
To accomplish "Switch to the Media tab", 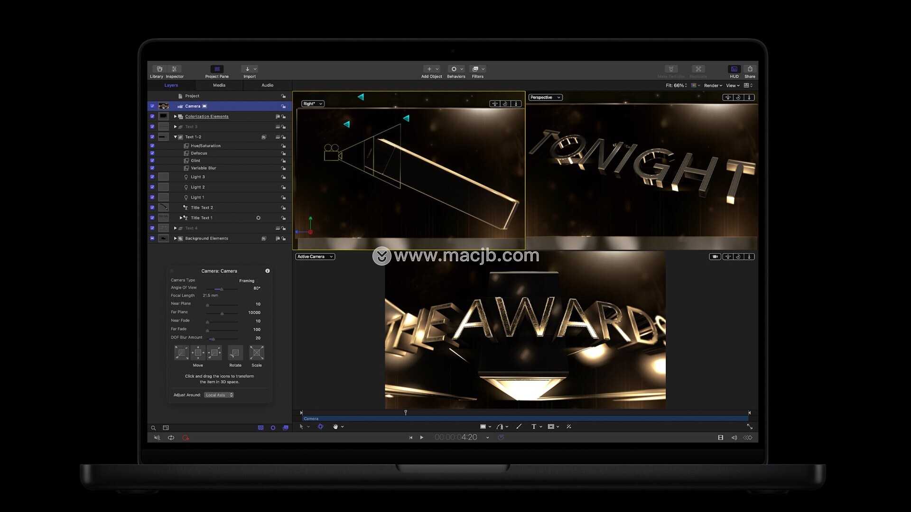I will [219, 85].
